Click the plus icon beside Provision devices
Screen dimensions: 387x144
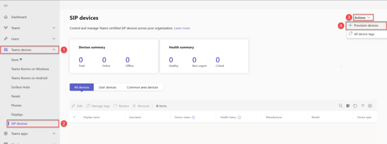(x=350, y=25)
